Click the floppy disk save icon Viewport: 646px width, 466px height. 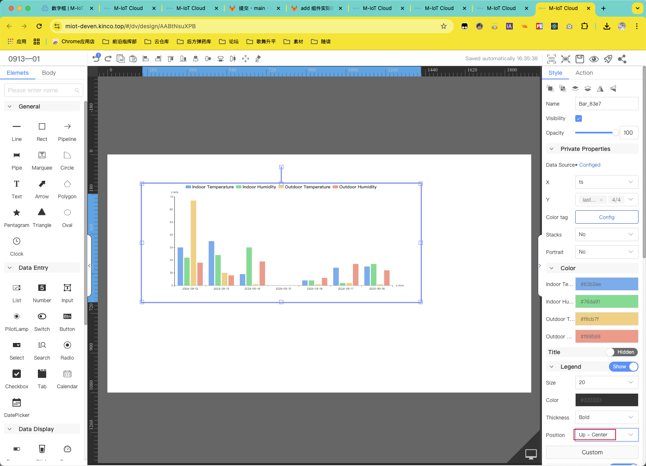[x=580, y=59]
